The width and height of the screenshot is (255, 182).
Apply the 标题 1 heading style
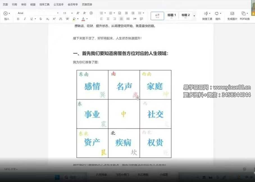(172, 15)
